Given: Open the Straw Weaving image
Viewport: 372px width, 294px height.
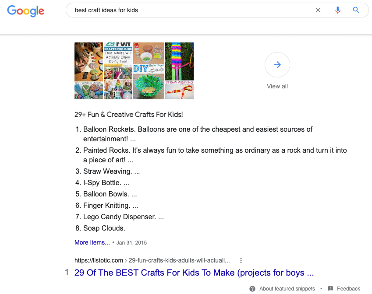Looking at the screenshot, I should tap(179, 71).
